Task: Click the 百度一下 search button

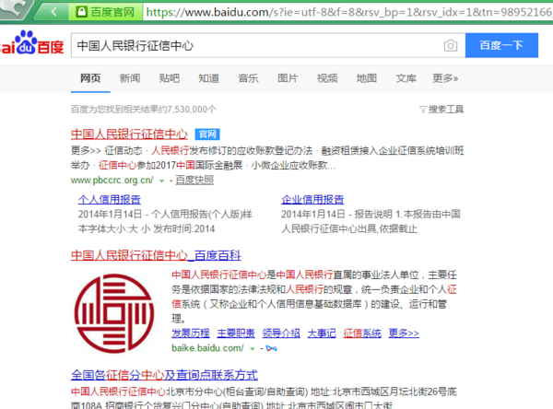Action: pos(501,45)
